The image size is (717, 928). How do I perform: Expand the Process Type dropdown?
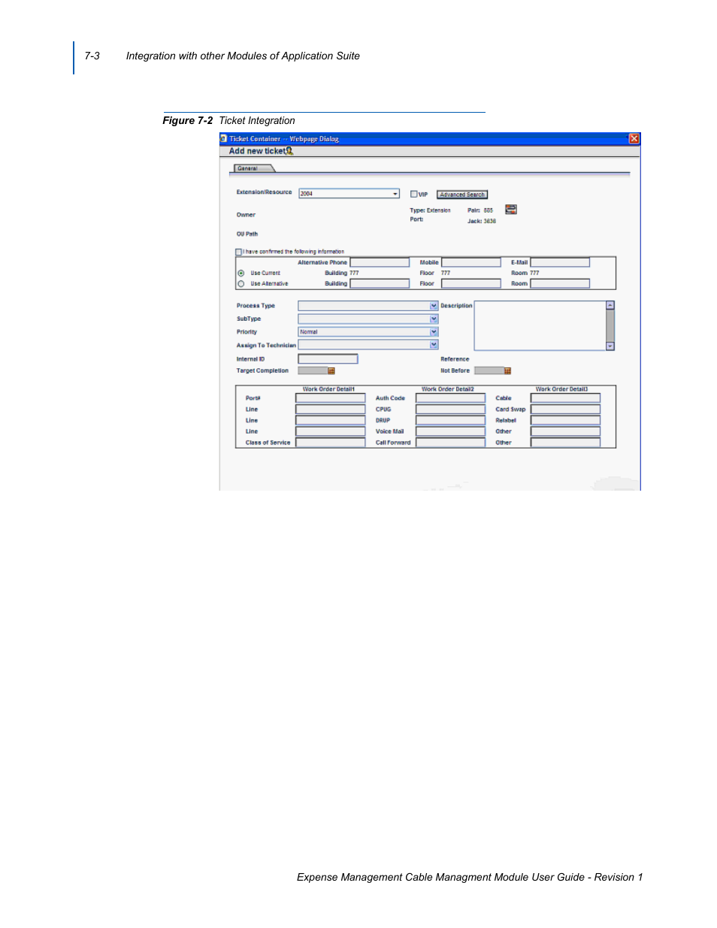click(x=434, y=306)
